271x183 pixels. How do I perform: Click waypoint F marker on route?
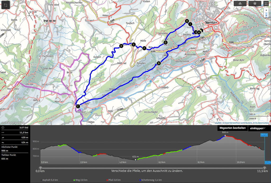pyautogui.click(x=144, y=48)
